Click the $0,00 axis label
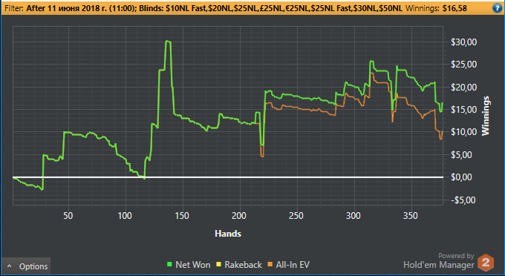 pos(461,177)
